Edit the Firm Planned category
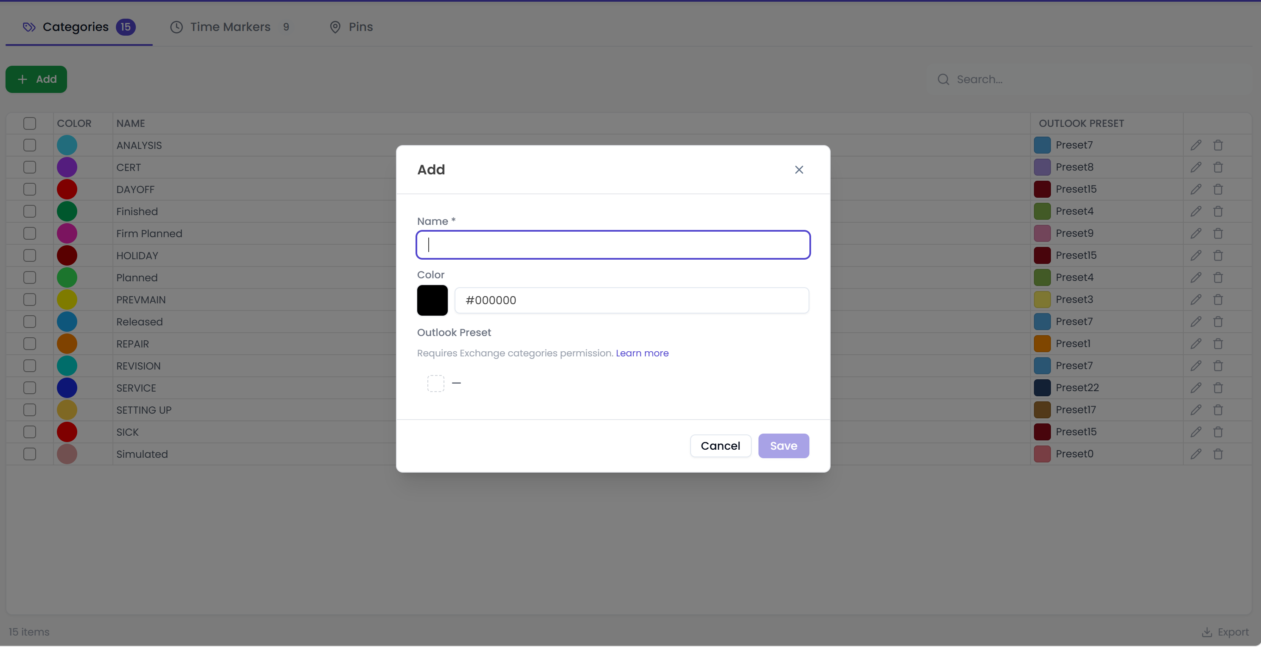The image size is (1261, 647). coord(1195,233)
